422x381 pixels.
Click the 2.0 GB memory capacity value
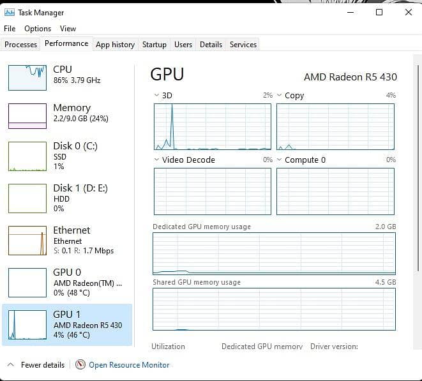[386, 227]
